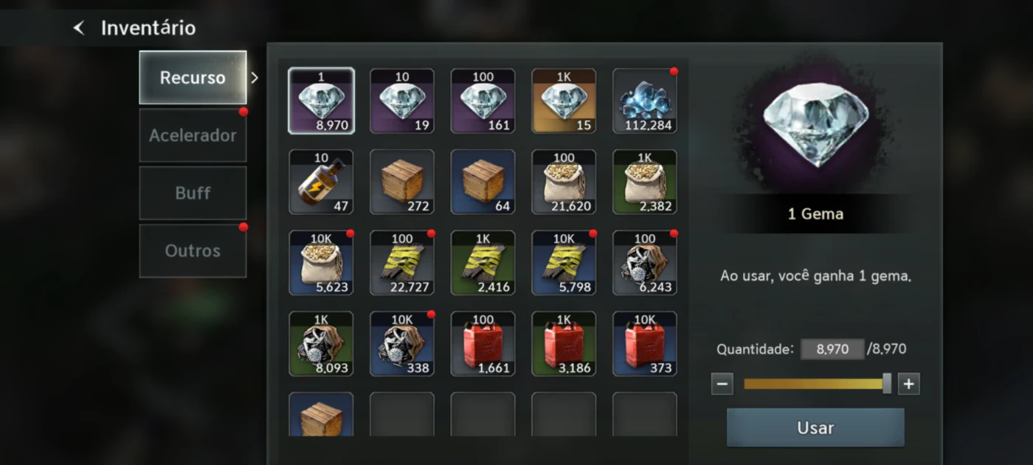This screenshot has width=1033, height=465.
Task: Select the 10 gem item showing 19
Action: click(402, 101)
